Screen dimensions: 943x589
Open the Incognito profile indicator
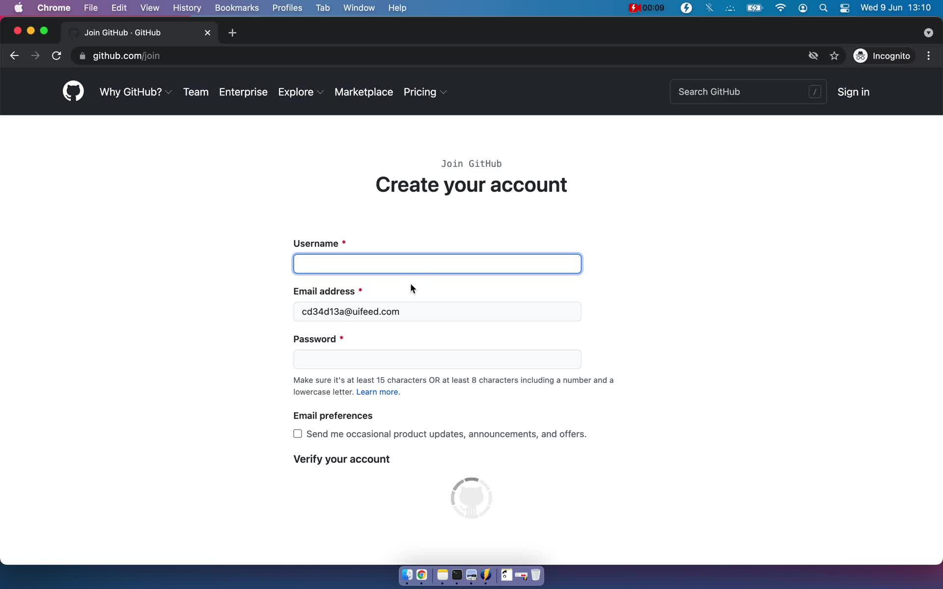click(883, 56)
